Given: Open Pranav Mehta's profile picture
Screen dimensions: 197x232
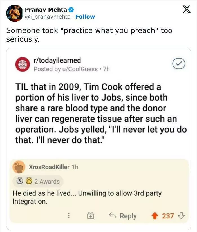Looking at the screenshot, I should (15, 13).
